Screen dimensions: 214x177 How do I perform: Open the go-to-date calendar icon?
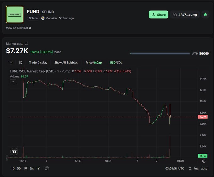point(47,169)
